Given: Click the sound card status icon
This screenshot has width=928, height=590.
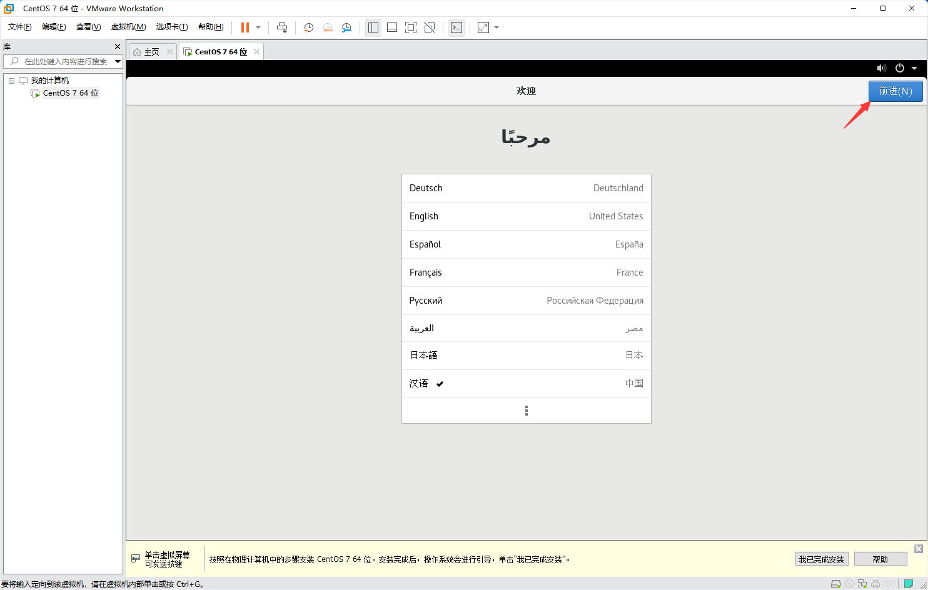Looking at the screenshot, I should (x=889, y=584).
